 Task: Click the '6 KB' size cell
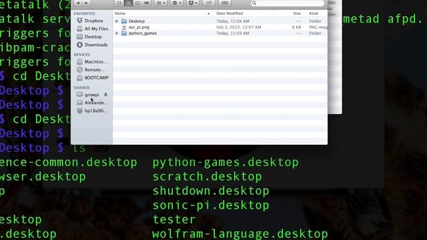(x=296, y=27)
